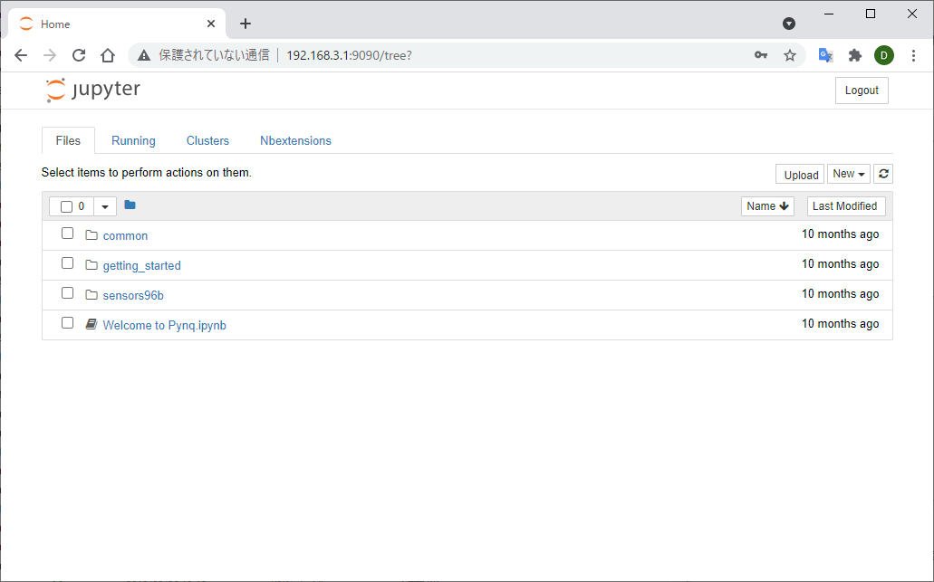
Task: Check the box for common folder
Action: coord(67,234)
